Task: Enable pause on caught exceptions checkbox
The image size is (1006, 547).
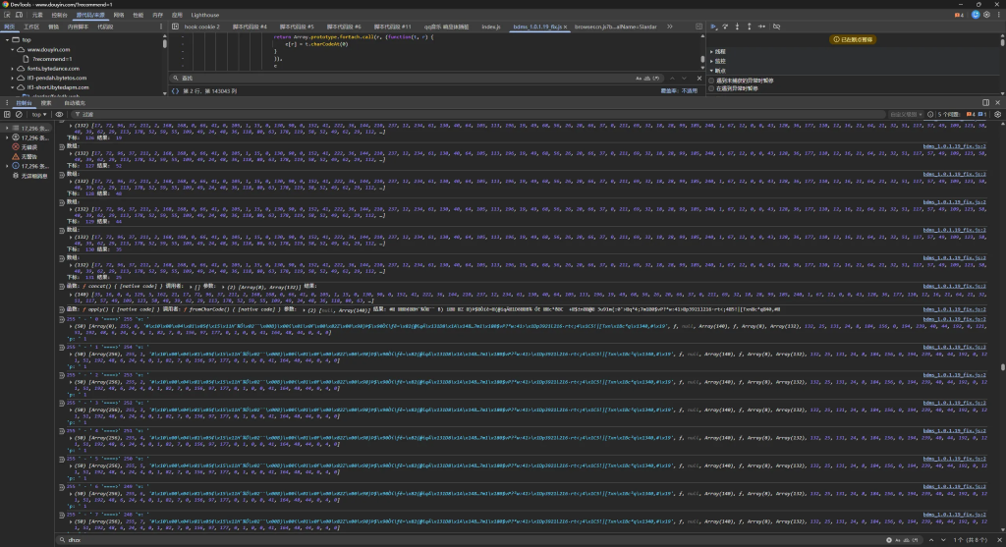Action: pyautogui.click(x=712, y=88)
